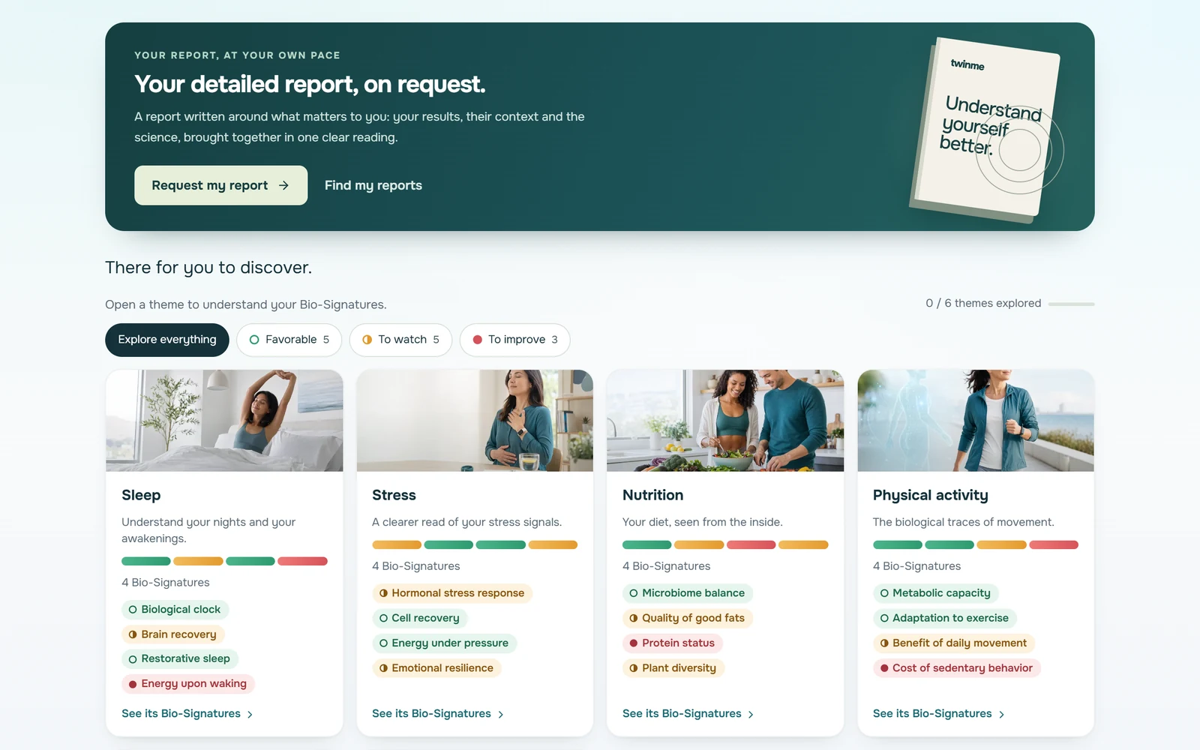Click the Quality of good fats tag
1200x750 pixels.
point(688,618)
